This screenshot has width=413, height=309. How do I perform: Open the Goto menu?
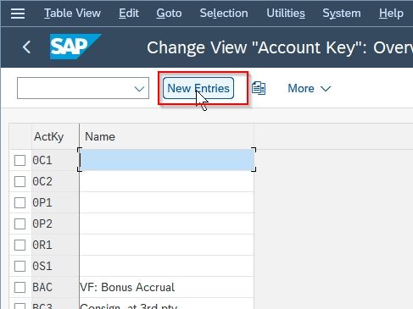click(169, 14)
